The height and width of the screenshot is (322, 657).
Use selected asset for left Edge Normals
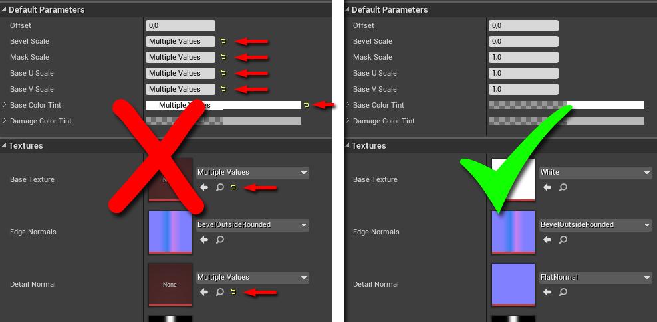tap(204, 240)
